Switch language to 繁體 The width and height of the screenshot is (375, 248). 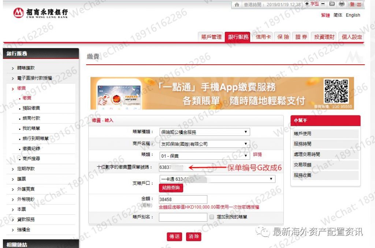point(325,15)
